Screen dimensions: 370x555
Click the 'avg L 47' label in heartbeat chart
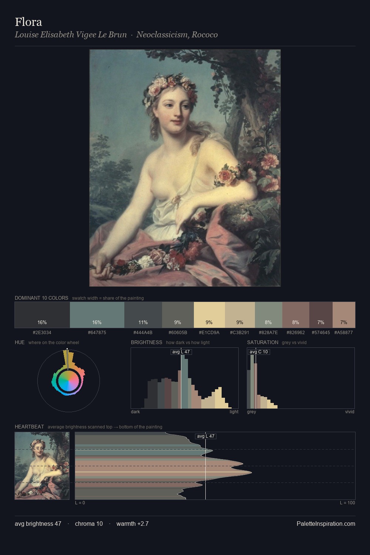click(x=206, y=436)
